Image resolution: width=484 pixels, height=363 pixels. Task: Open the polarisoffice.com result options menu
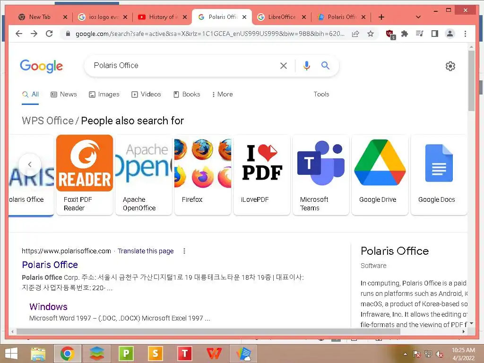184,251
